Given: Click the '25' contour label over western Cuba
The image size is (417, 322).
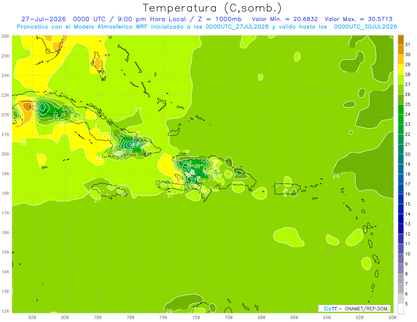Looking at the screenshot, I should coord(56,118).
